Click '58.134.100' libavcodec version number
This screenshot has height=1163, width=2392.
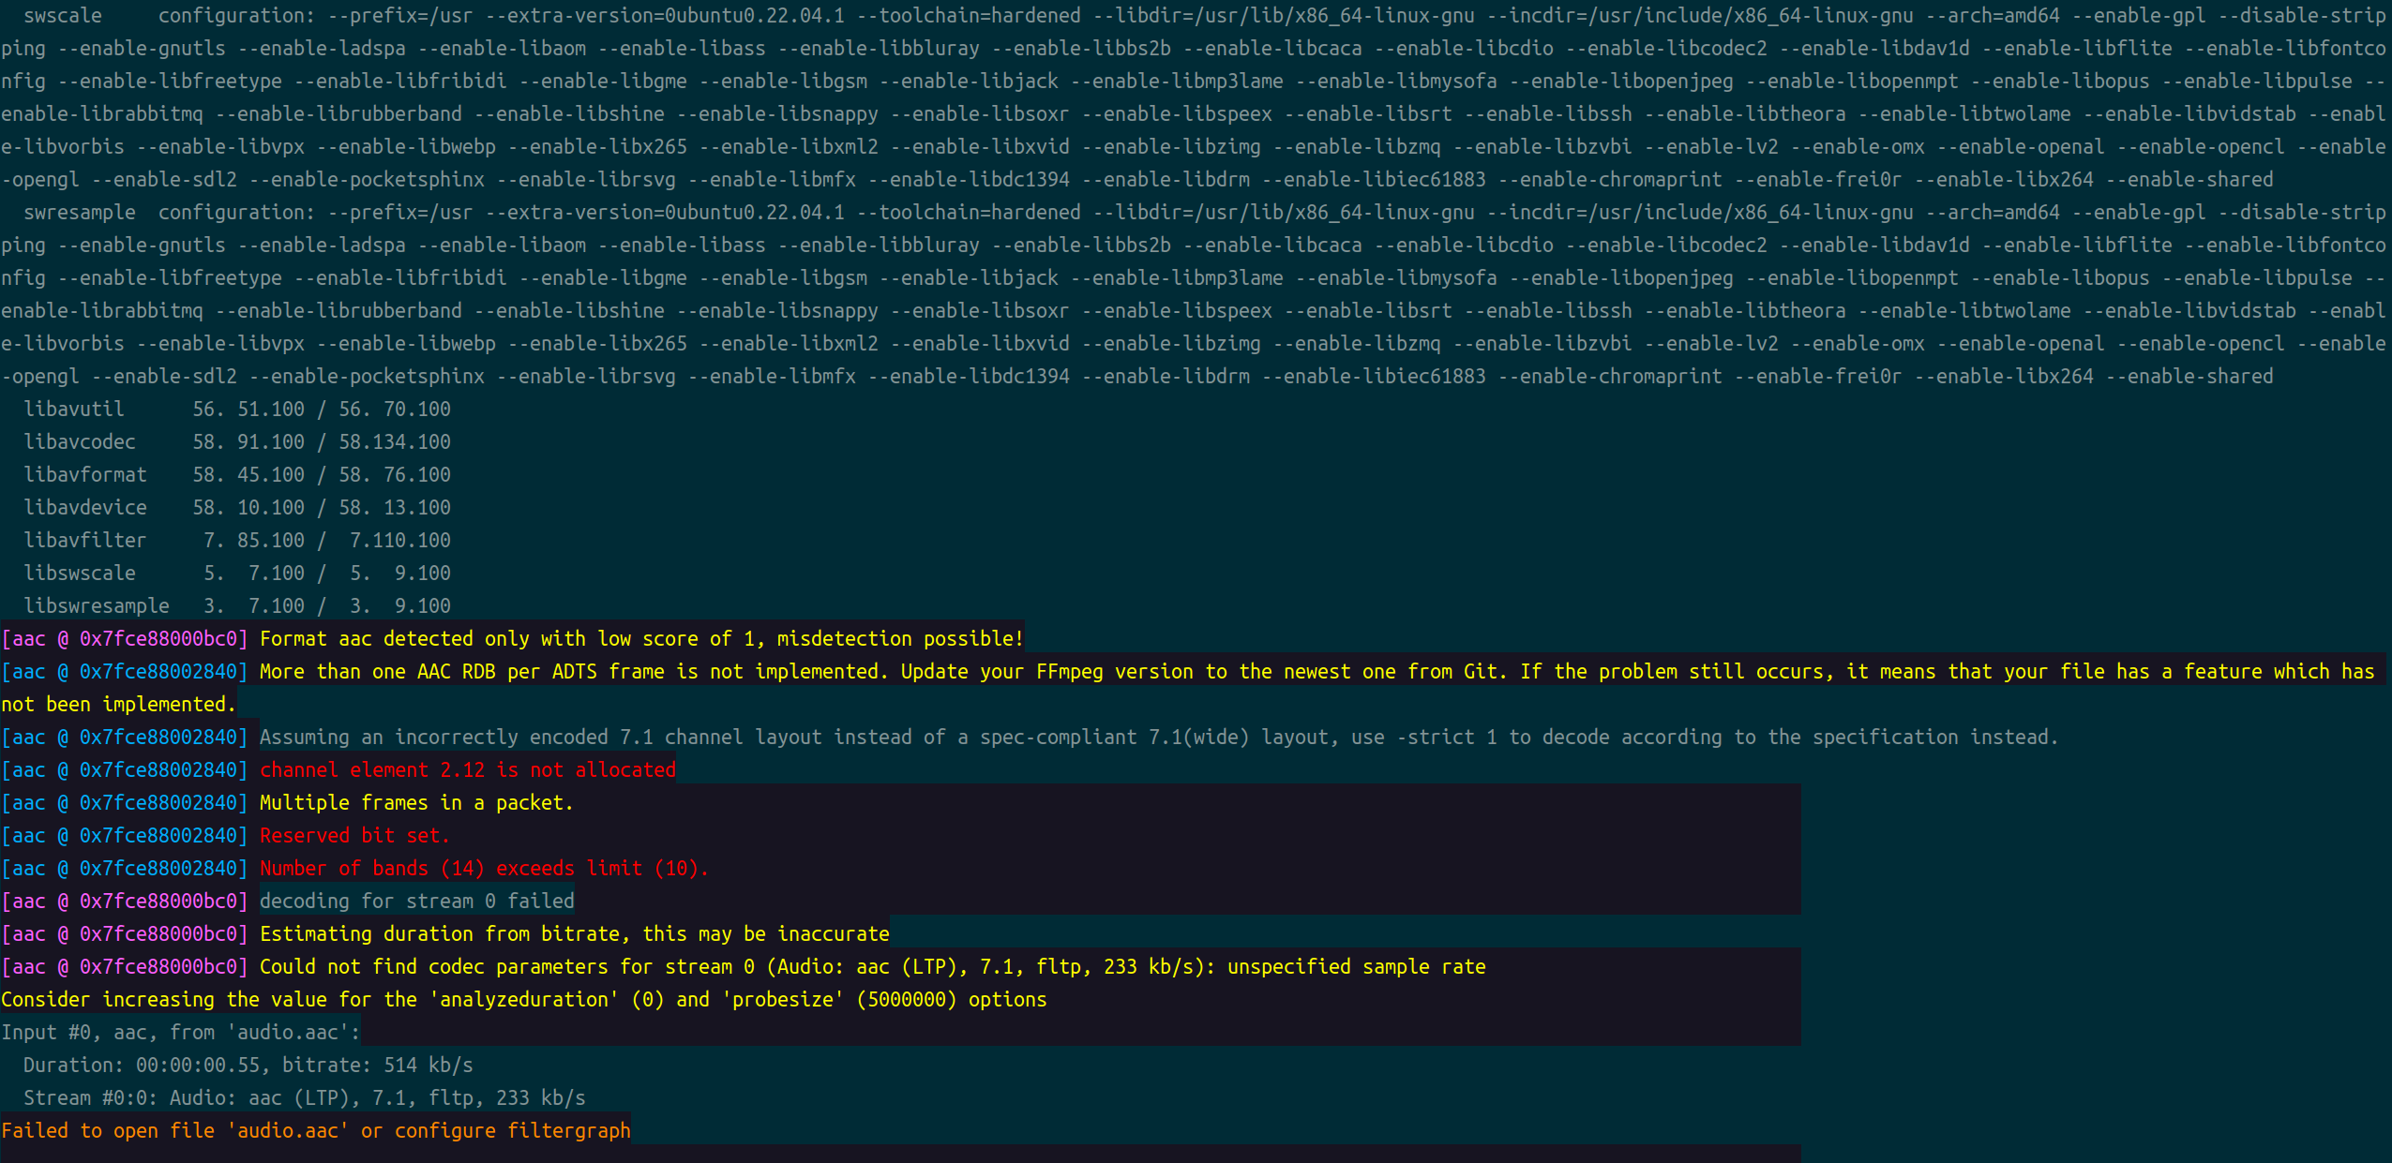[x=395, y=442]
